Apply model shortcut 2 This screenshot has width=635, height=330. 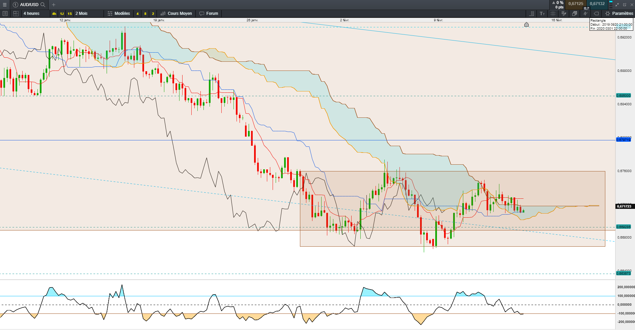pos(153,14)
